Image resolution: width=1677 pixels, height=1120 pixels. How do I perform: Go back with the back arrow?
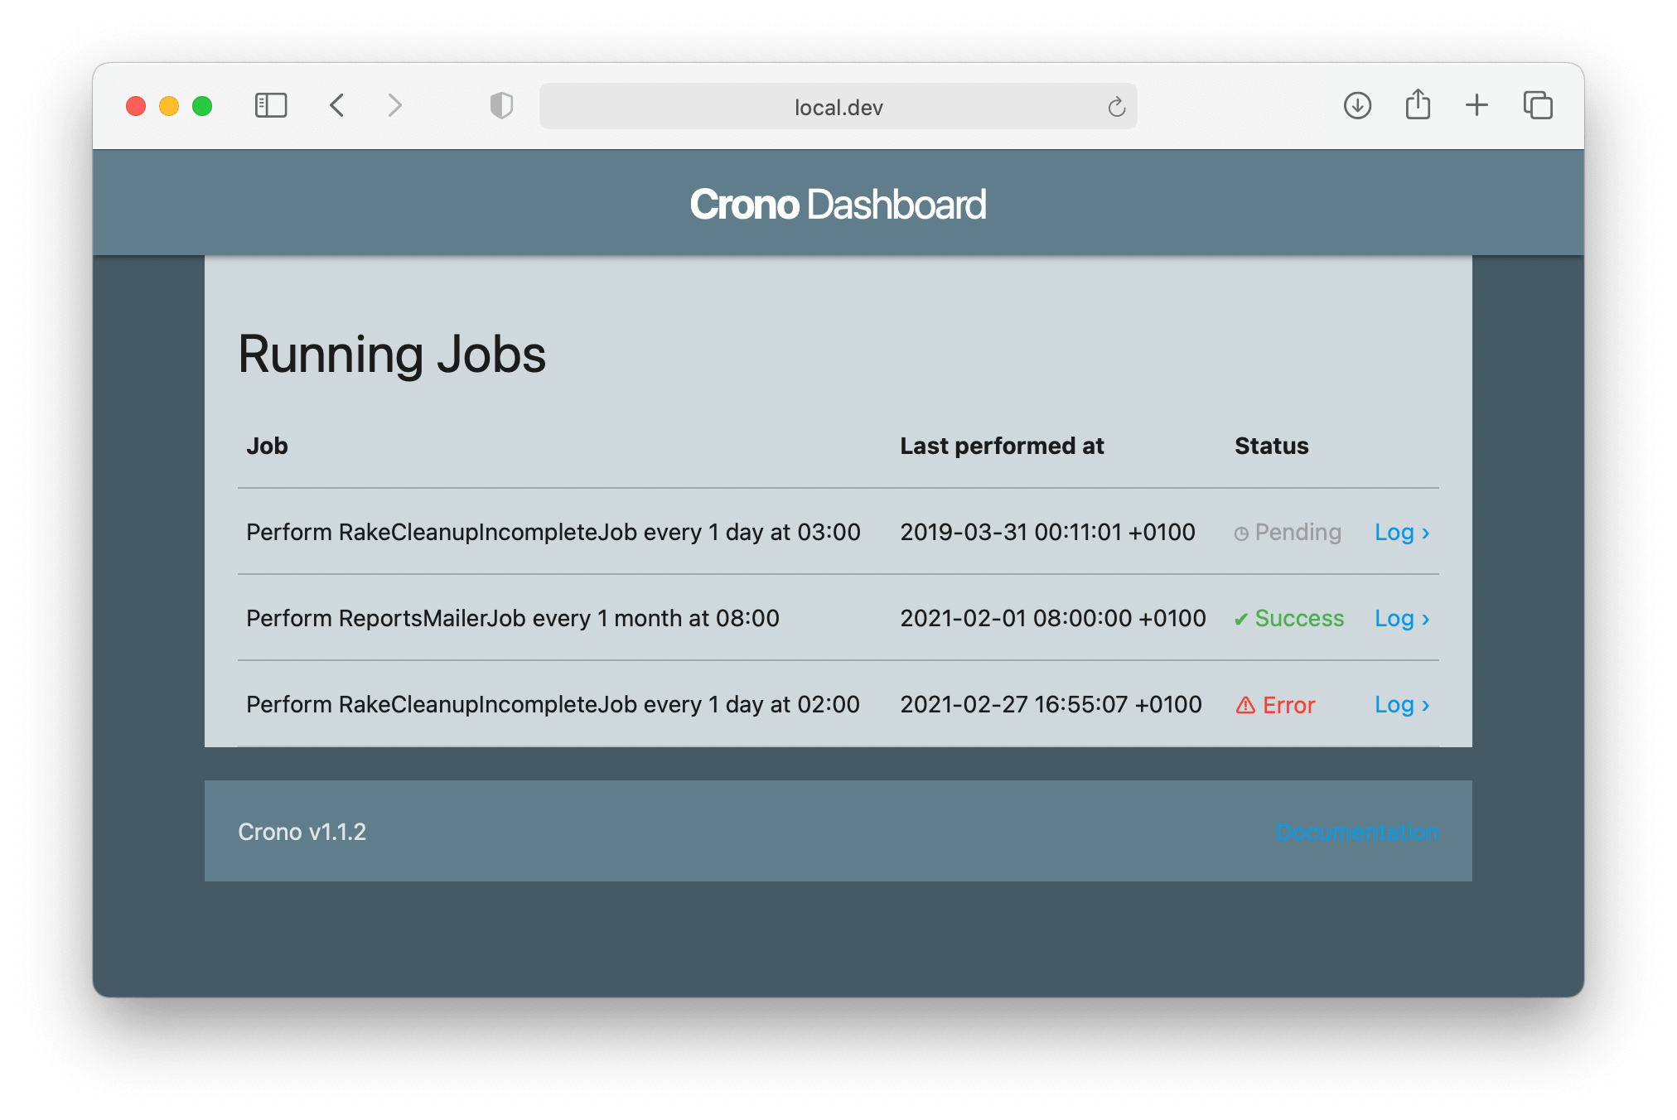(337, 106)
